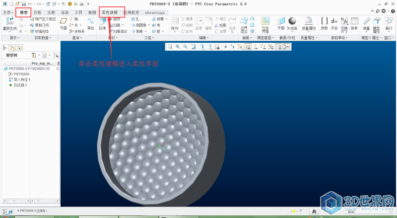Viewport: 397px width, 218px height.
Task: Toggle datum plane display in graphics toolbar
Action: (248, 47)
